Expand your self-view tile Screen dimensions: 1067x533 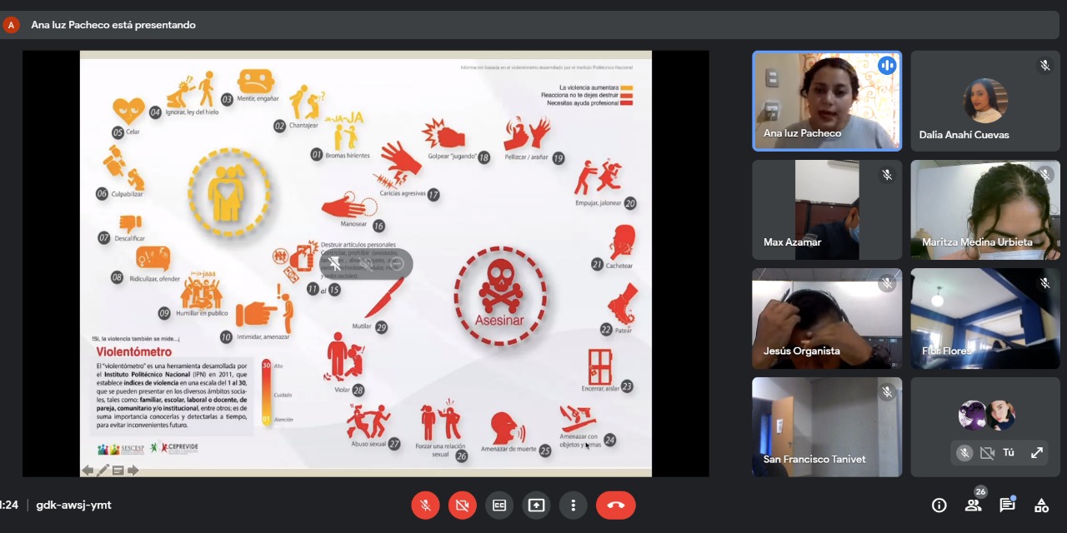pos(1036,453)
